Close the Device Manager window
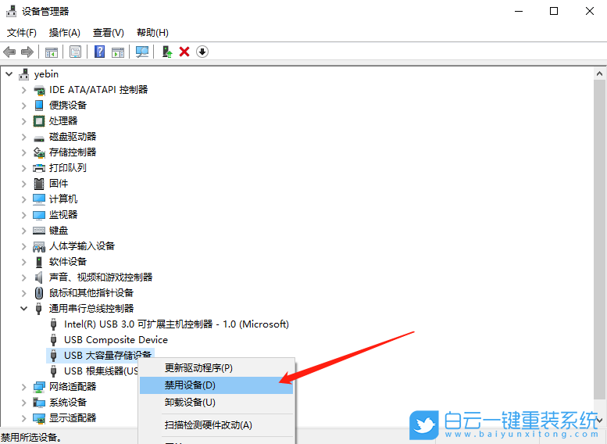607x444 pixels. coord(590,11)
